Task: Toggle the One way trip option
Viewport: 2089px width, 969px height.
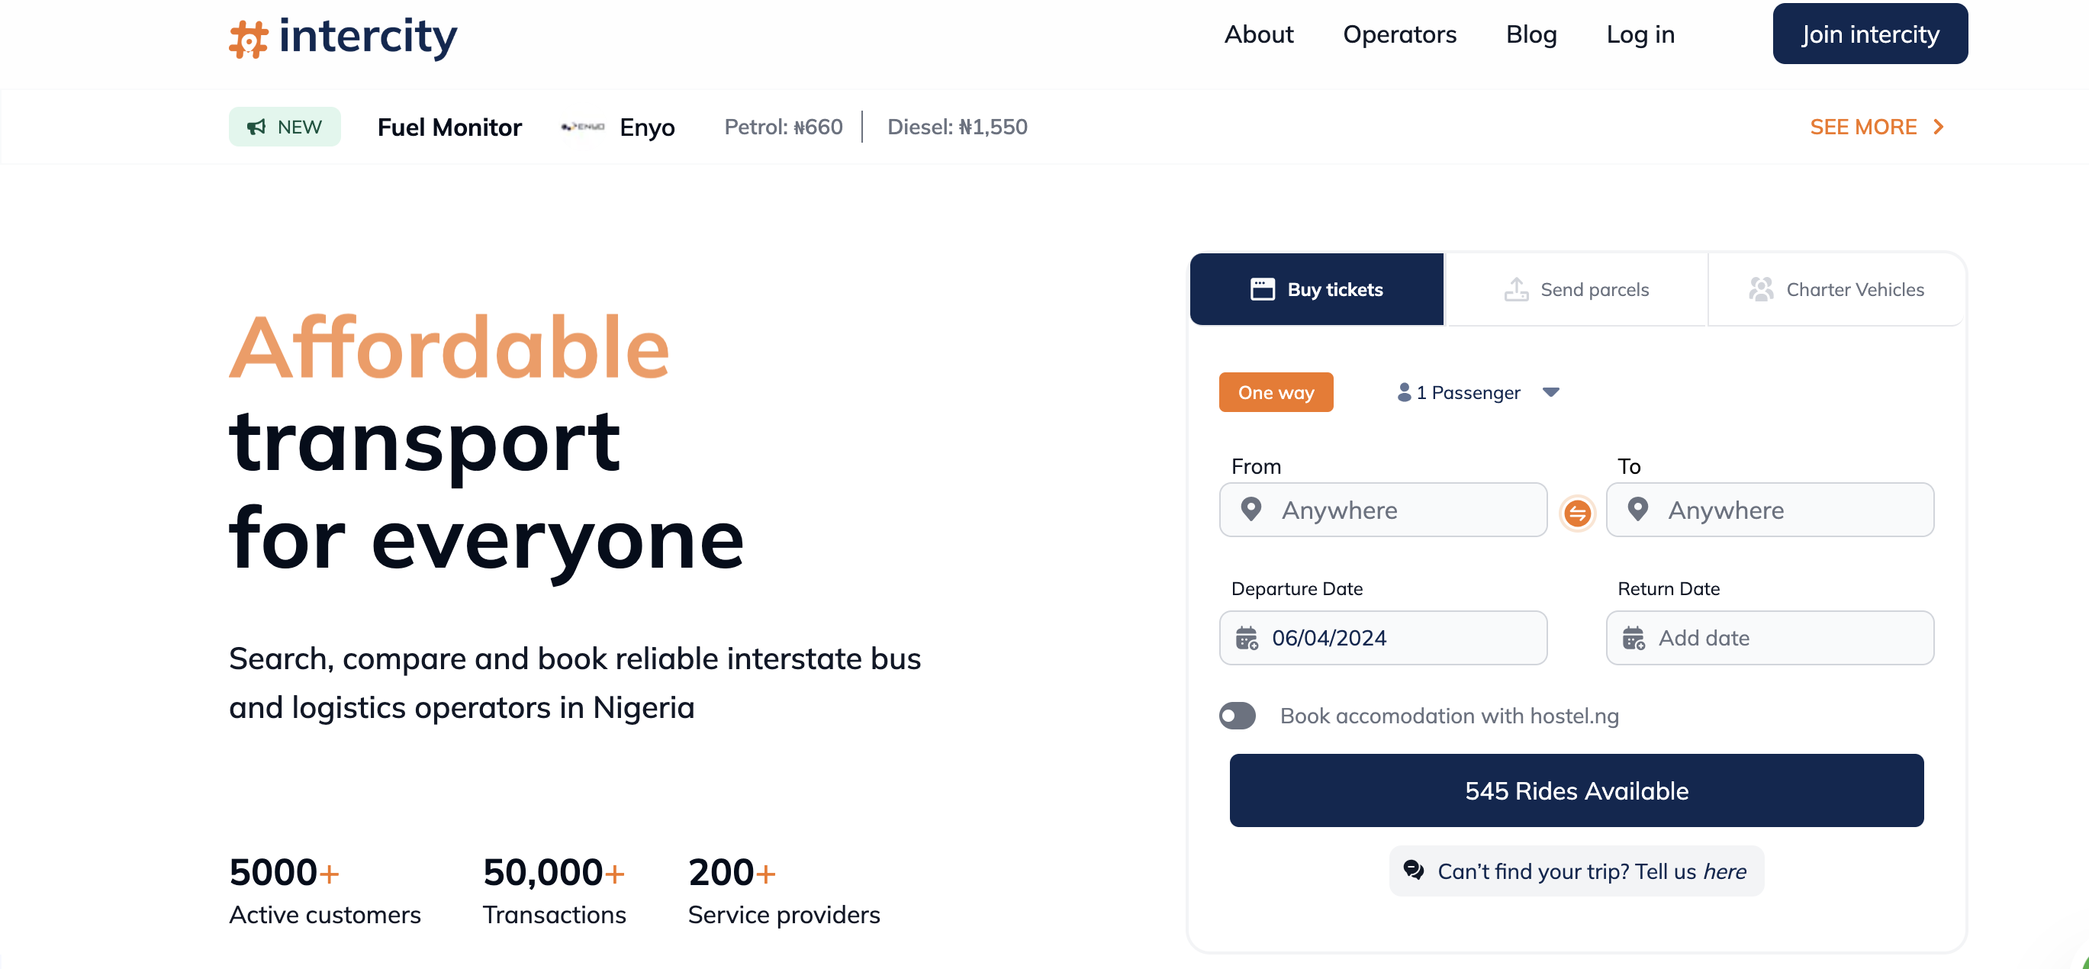Action: click(x=1276, y=392)
